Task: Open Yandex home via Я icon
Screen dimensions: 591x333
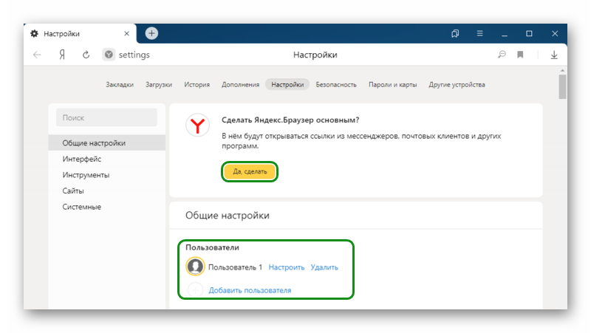Action: (x=62, y=55)
